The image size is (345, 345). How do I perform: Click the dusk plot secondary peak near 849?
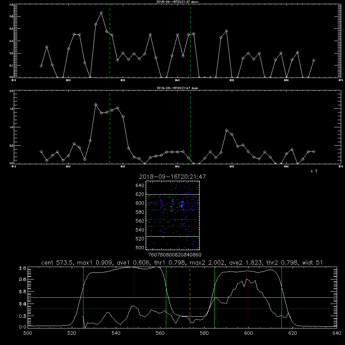(226, 130)
